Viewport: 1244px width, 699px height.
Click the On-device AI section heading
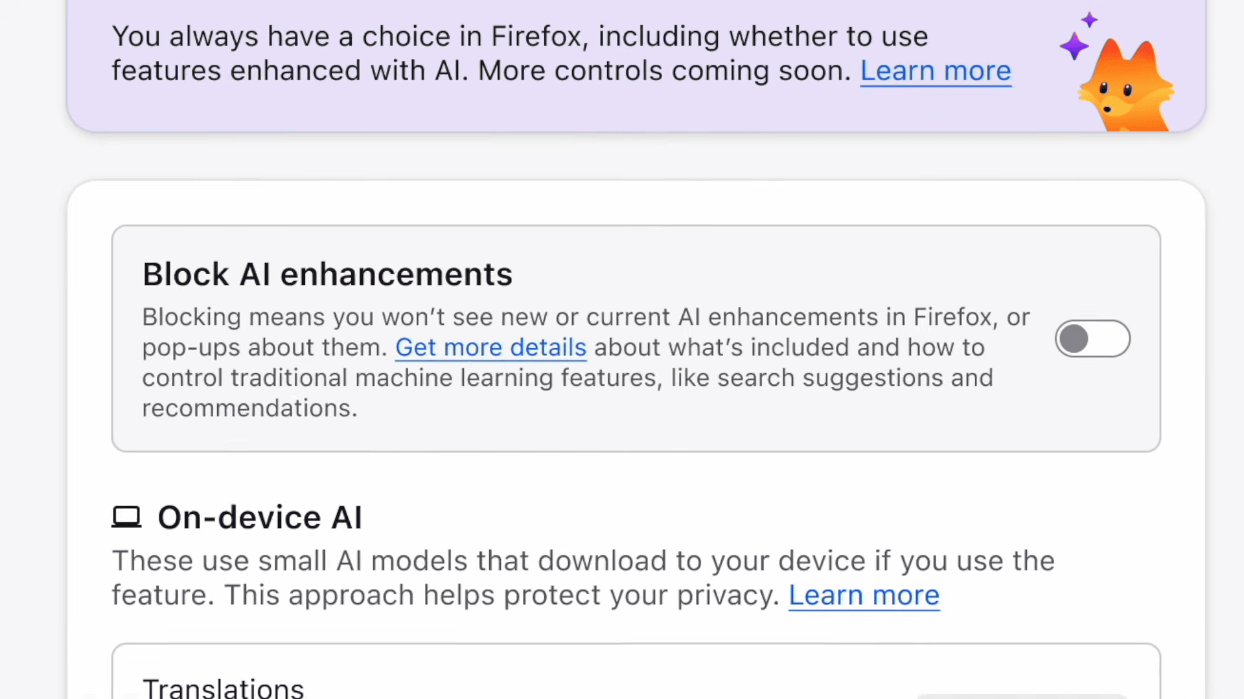[x=260, y=518]
